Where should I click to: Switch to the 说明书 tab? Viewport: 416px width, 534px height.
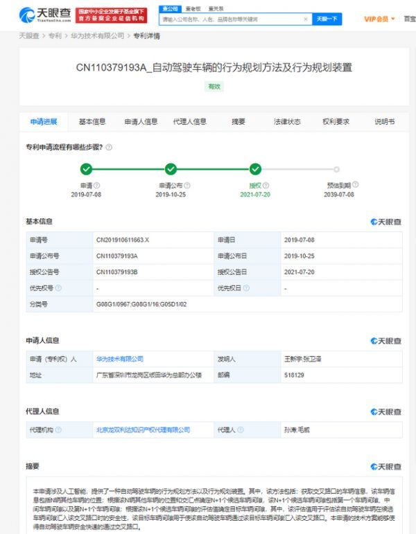click(x=385, y=122)
